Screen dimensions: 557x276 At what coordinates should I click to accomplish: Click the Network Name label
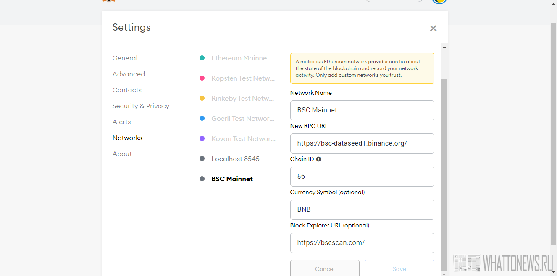click(x=311, y=93)
